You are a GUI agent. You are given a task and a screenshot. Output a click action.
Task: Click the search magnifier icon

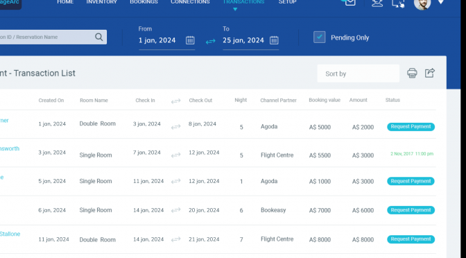point(99,37)
